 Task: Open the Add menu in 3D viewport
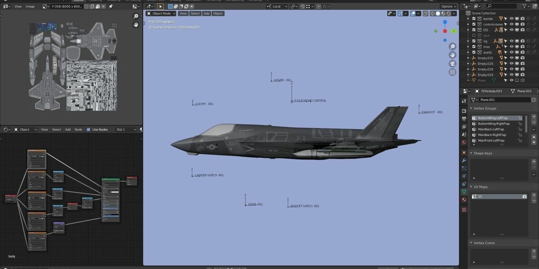(207, 13)
